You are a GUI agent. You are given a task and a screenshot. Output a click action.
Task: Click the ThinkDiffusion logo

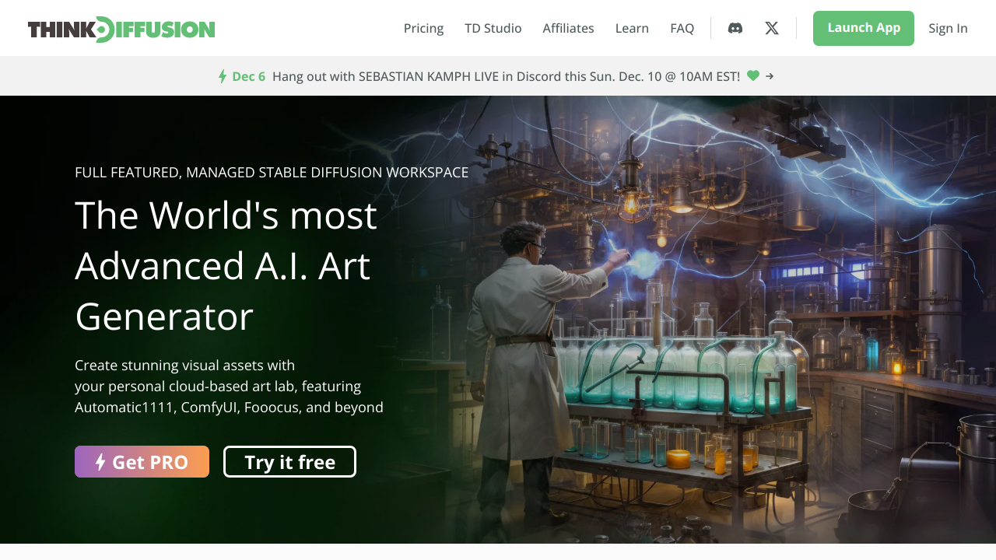point(121,29)
